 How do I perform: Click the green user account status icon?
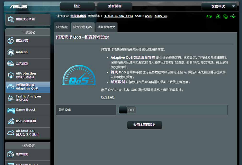218,16
